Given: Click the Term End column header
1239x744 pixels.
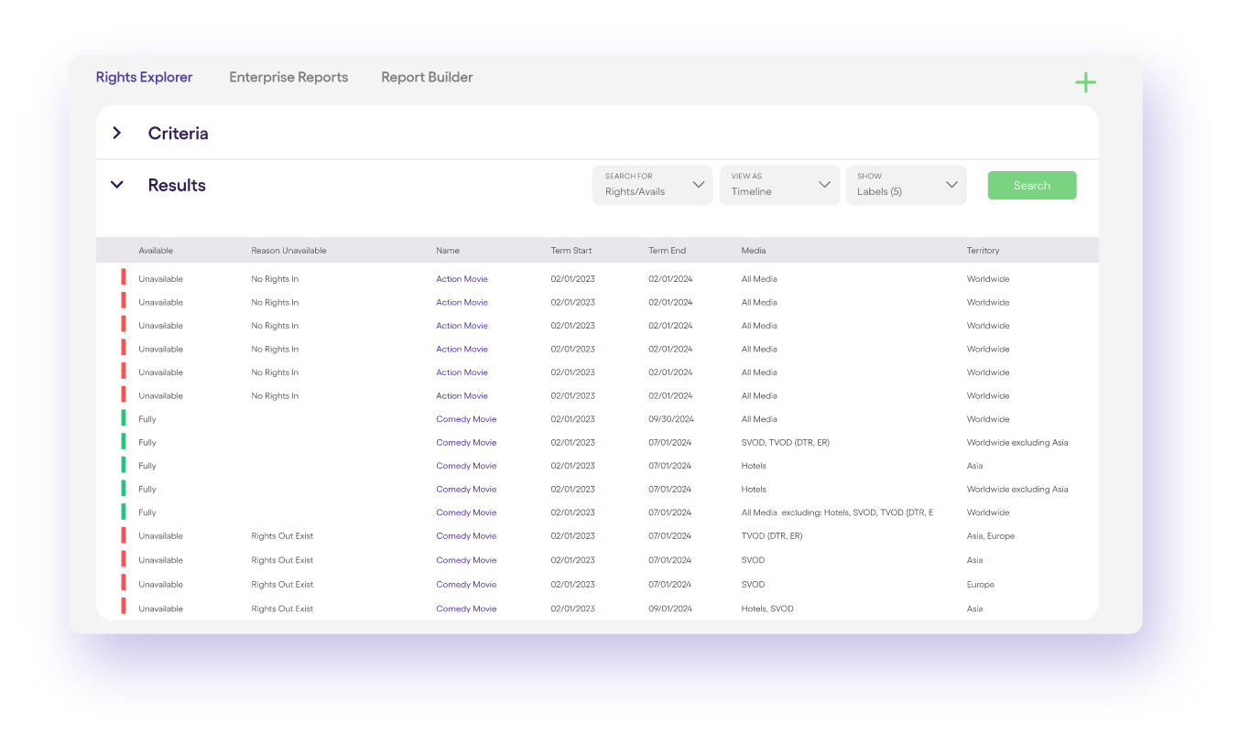Looking at the screenshot, I should click(x=667, y=251).
